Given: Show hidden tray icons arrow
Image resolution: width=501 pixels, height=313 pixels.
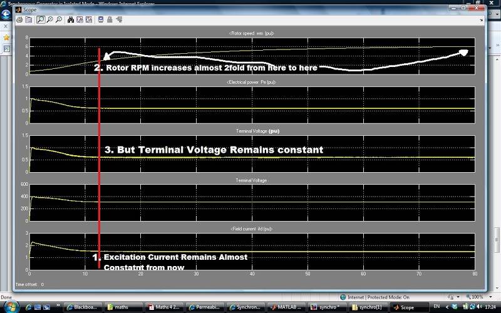Looking at the screenshot, I should click(x=447, y=307).
